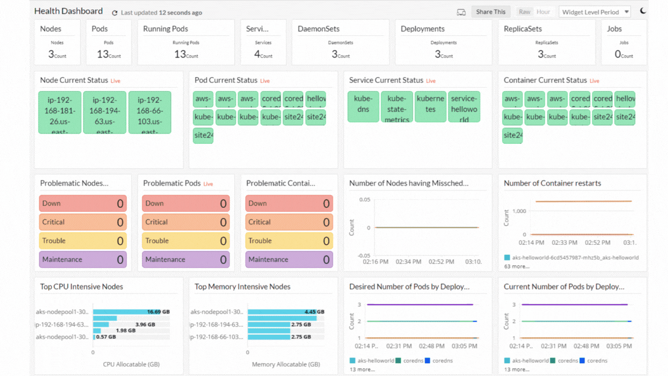Expand the 63 more legend link
668x376 pixels.
[516, 266]
